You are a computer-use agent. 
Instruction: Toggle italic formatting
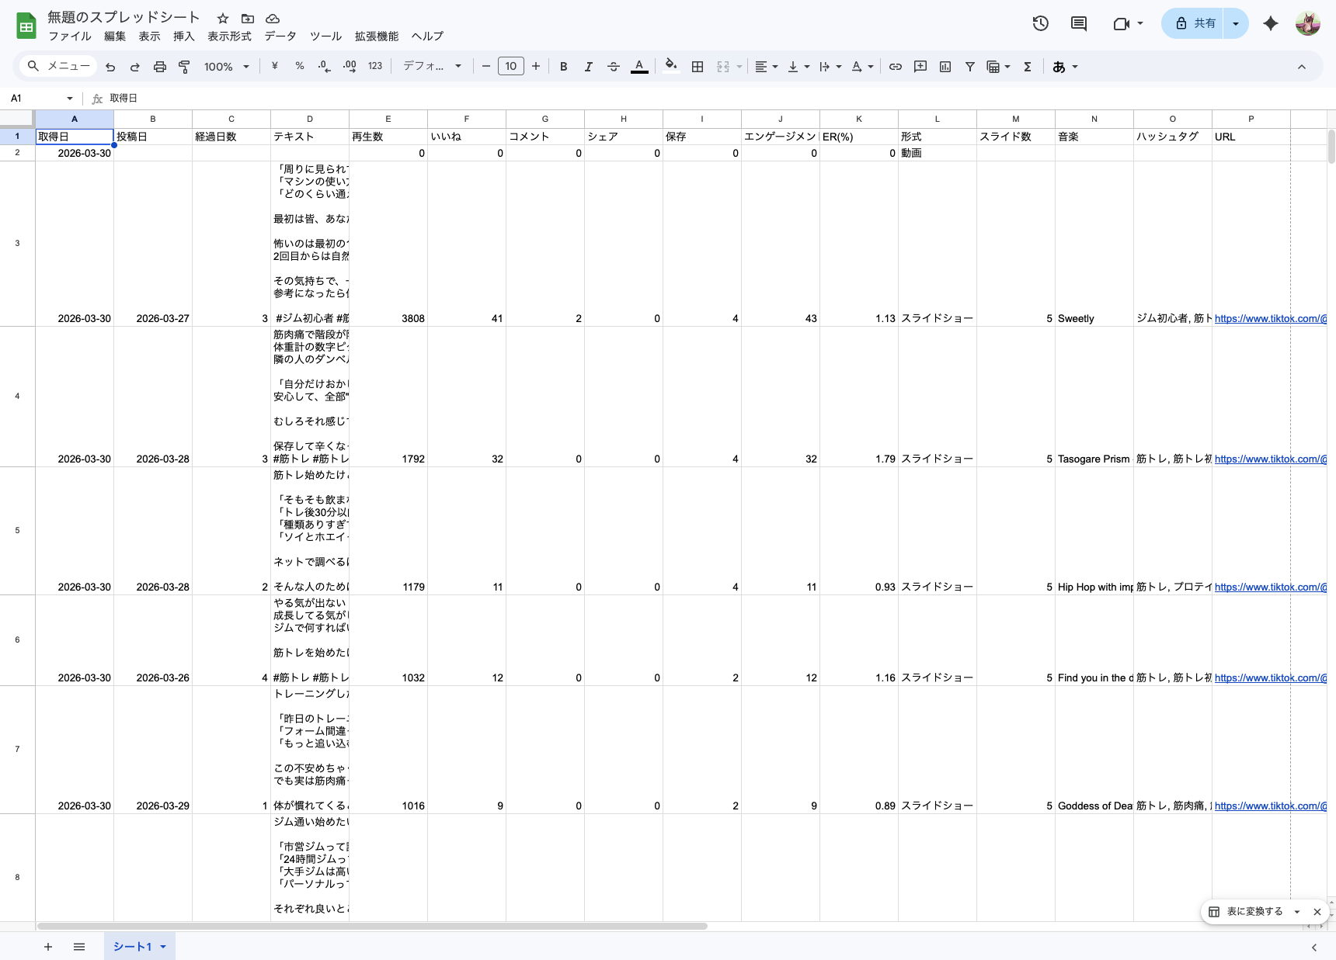click(589, 67)
